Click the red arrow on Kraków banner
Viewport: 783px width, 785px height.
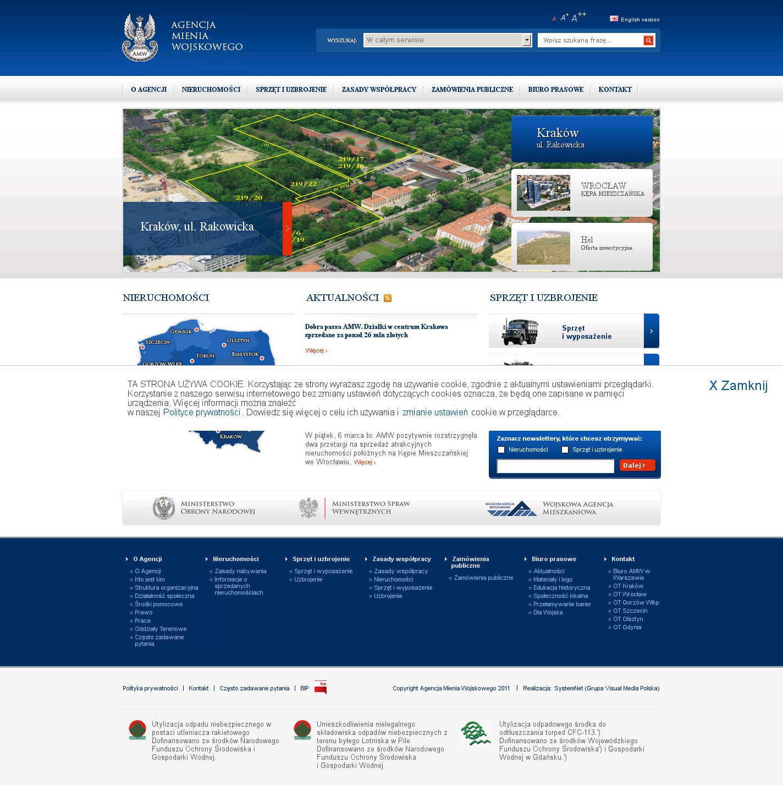(287, 228)
